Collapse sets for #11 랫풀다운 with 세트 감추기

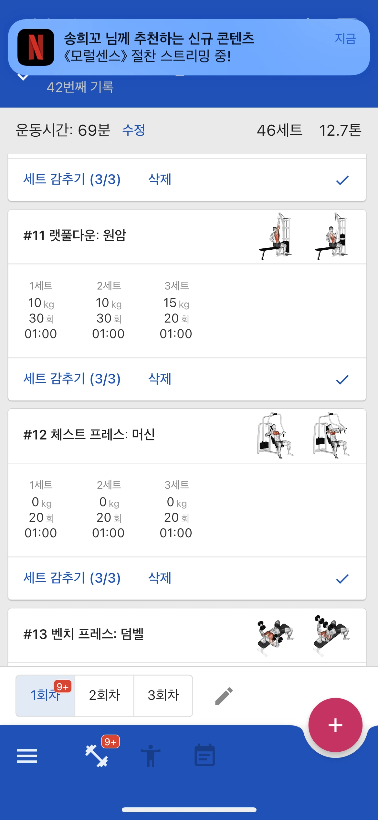coord(72,379)
